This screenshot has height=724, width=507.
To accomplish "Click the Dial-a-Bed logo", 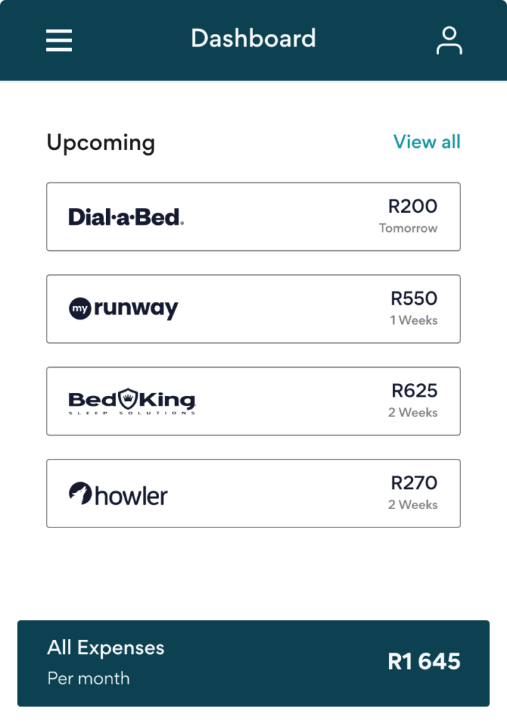I will [x=126, y=217].
